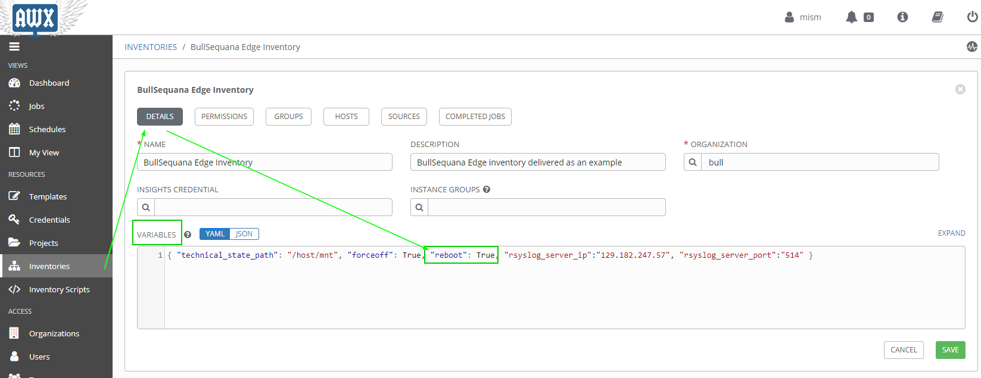The height and width of the screenshot is (378, 981).
Task: Open documentation book icon
Action: coord(938,17)
